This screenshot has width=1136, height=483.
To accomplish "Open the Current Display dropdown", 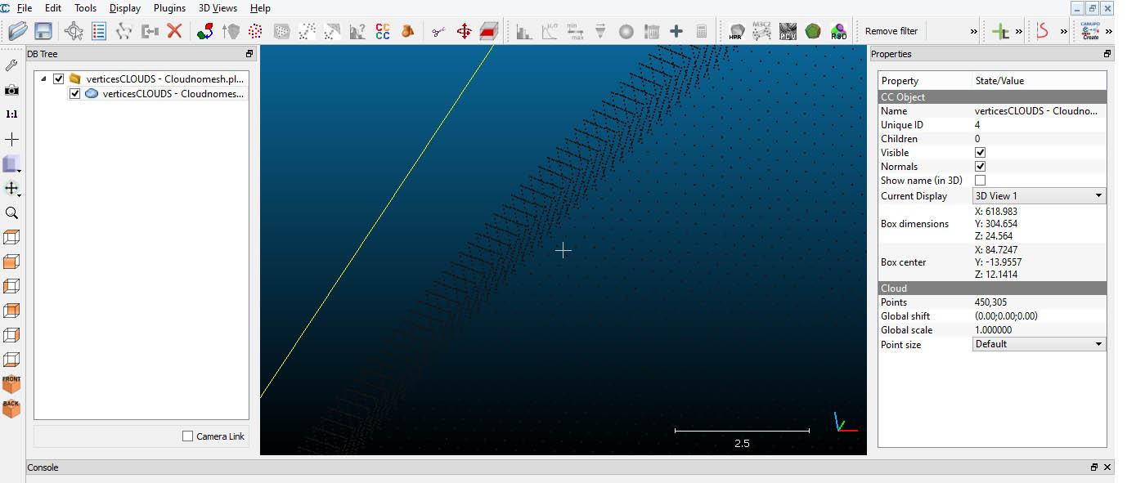I will click(1039, 196).
